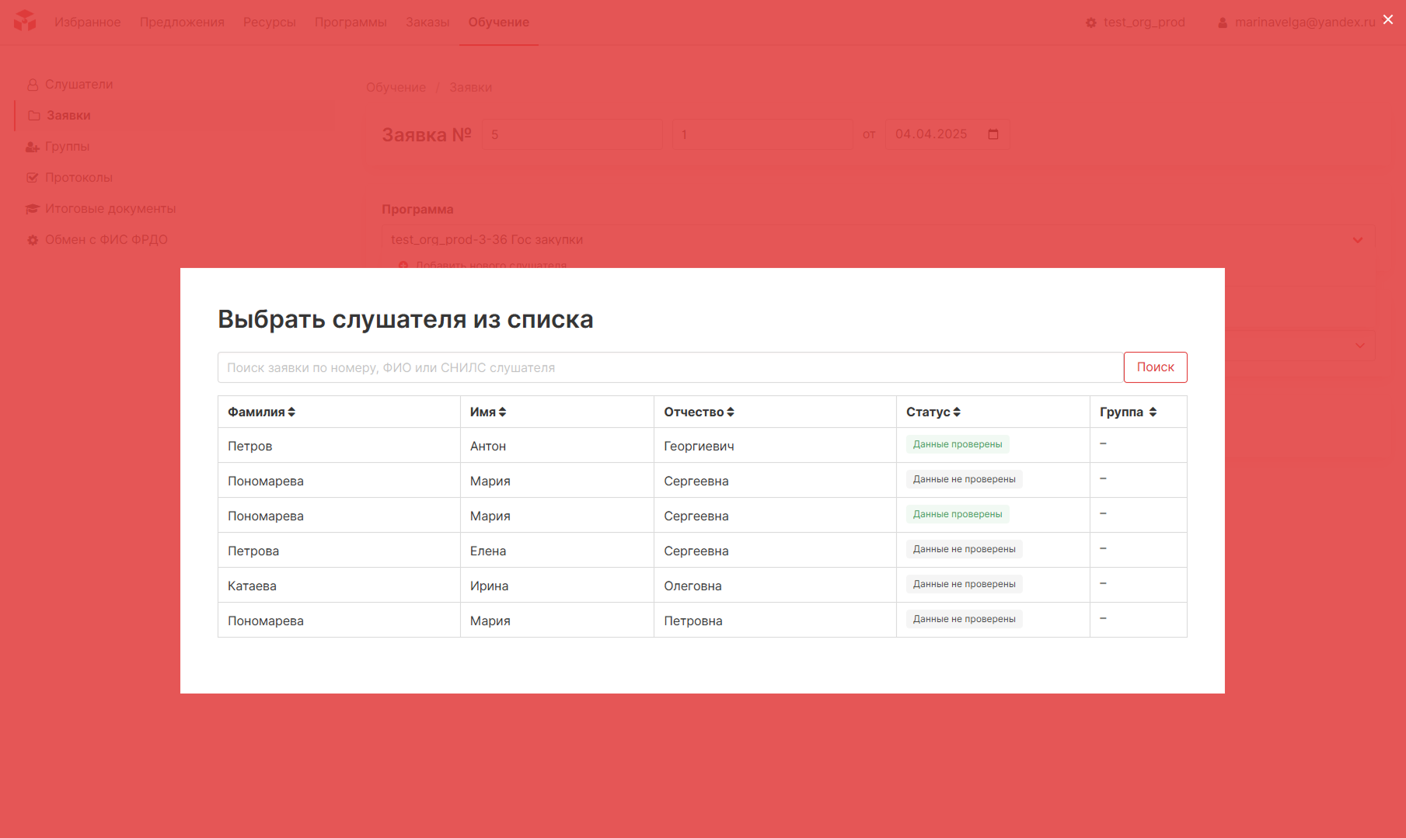Open the Группы sidebar link
This screenshot has height=838, width=1406.
(68, 147)
